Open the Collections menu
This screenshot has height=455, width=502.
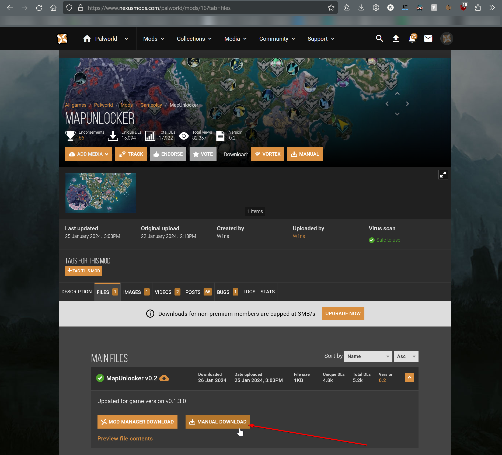[194, 39]
